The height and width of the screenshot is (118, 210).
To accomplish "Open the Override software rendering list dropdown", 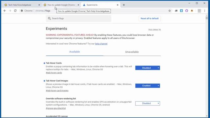I will tap(148, 104).
